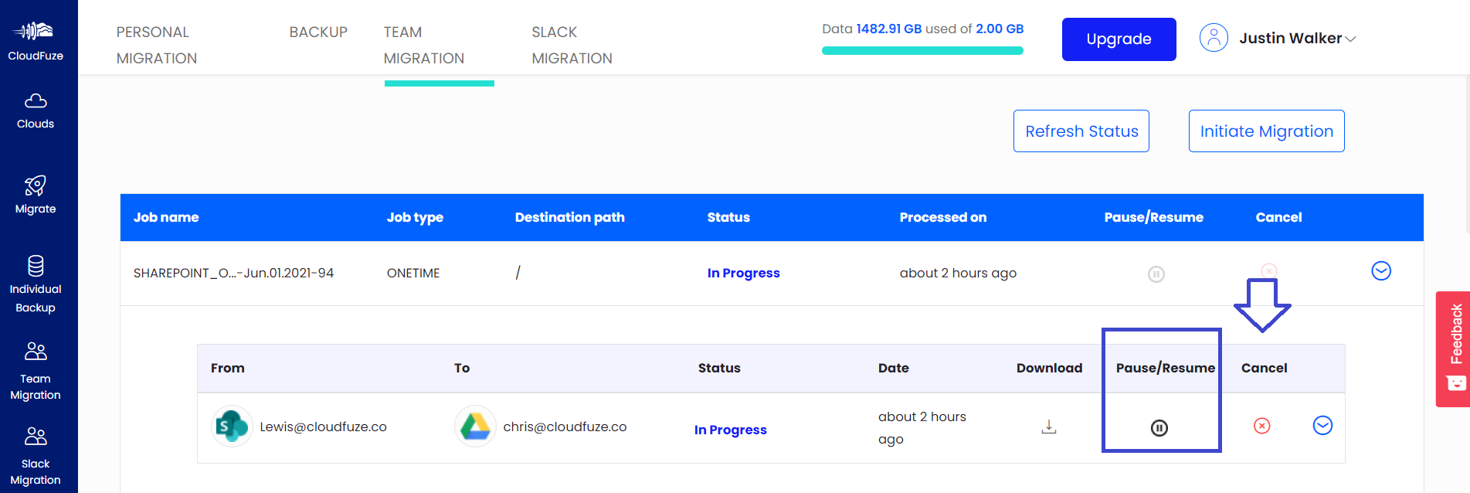The width and height of the screenshot is (1470, 493).
Task: Switch to the Slack Migration tab
Action: tap(572, 45)
